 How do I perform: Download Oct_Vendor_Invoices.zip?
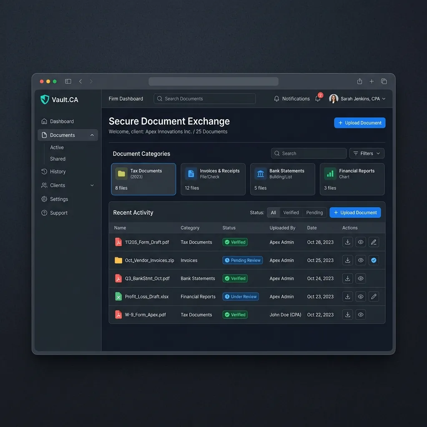[347, 260]
